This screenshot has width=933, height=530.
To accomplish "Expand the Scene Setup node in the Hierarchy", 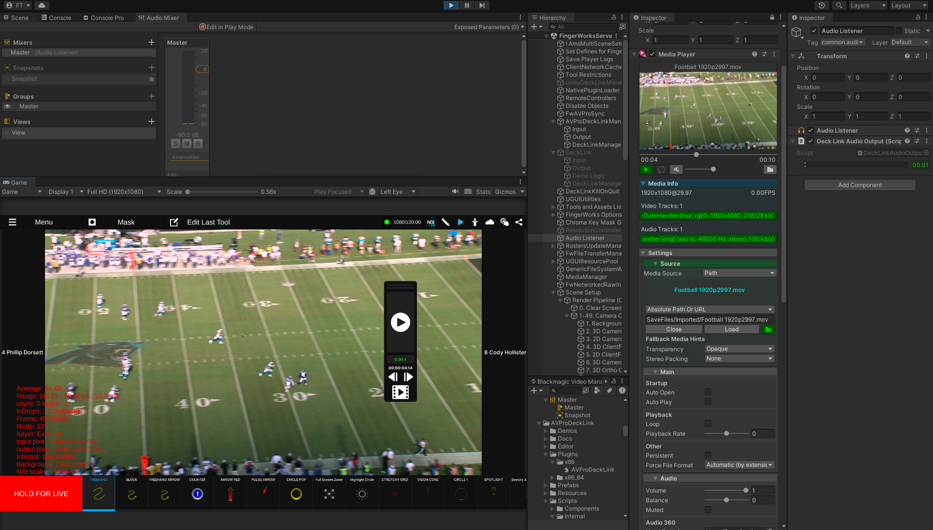I will (553, 292).
